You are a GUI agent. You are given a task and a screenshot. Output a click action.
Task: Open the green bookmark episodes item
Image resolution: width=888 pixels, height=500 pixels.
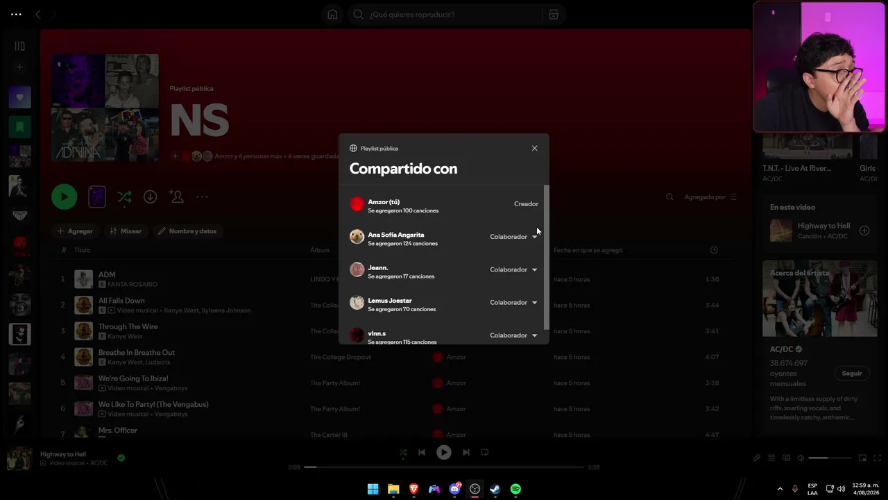coord(19,127)
